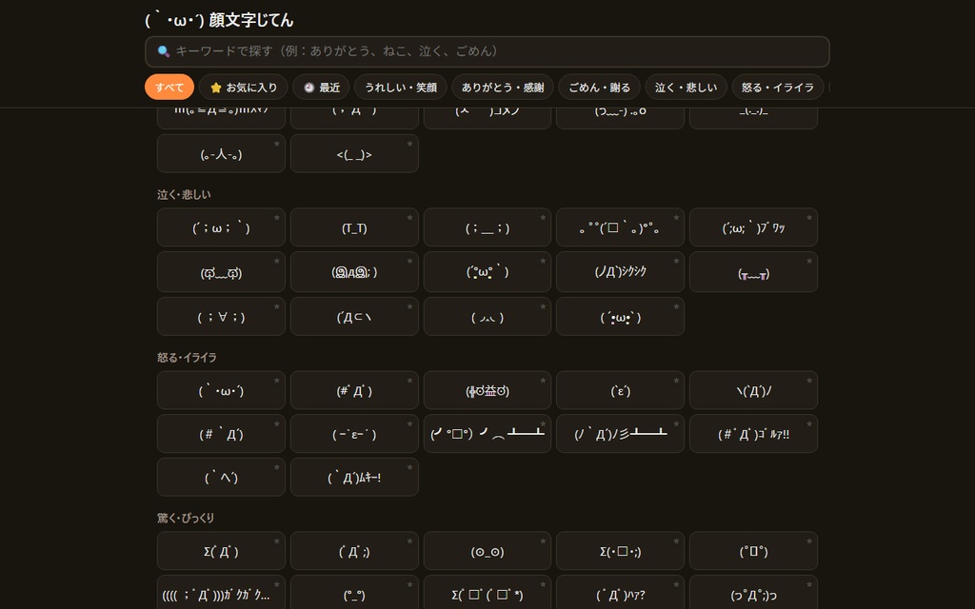Star the 。゜゜(´□`。)°゜。 crying card
The width and height of the screenshot is (975, 609).
click(676, 218)
